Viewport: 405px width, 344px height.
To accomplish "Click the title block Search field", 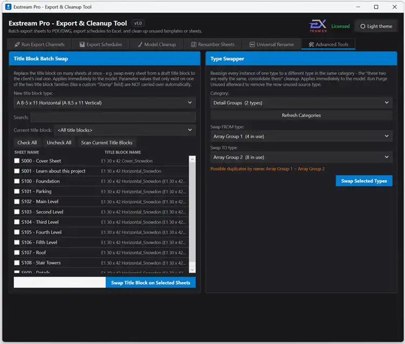I will [113, 117].
